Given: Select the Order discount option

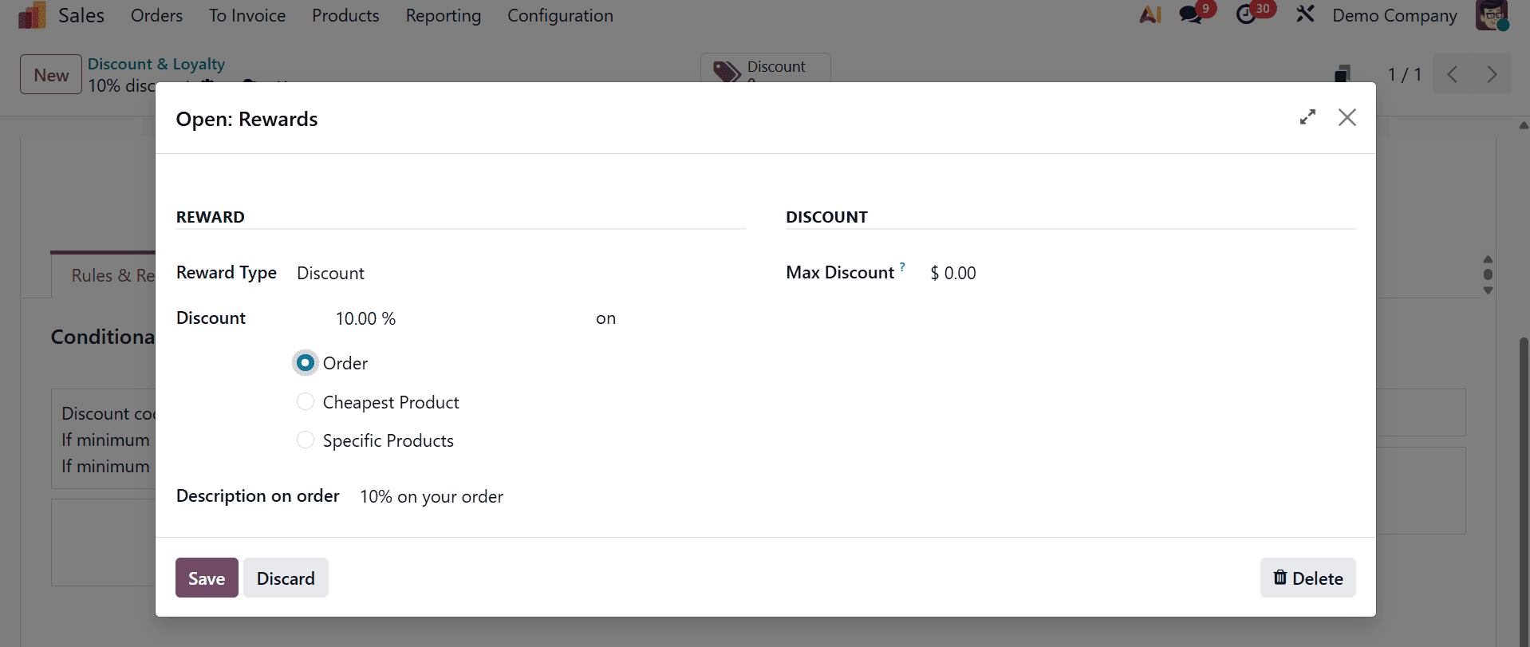Looking at the screenshot, I should point(305,362).
